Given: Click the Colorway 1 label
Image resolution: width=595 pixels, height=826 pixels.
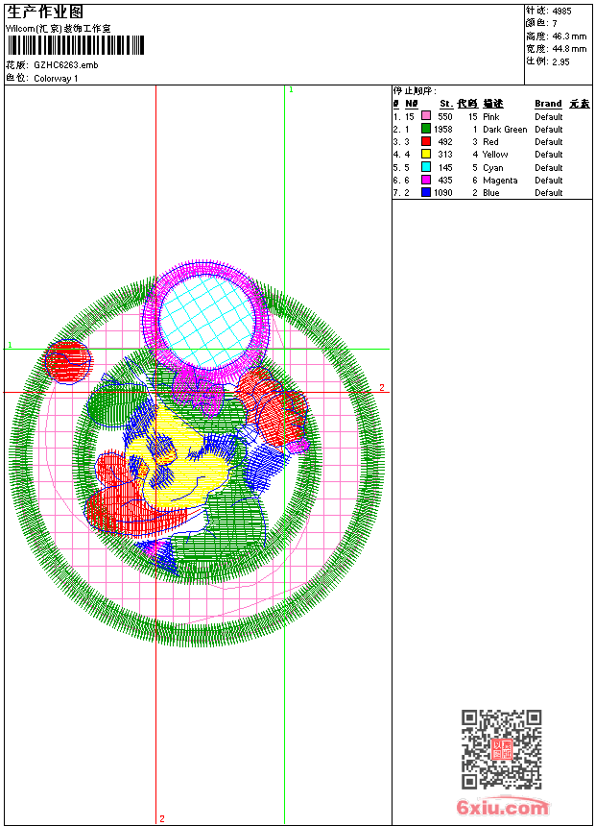Looking at the screenshot, I should (56, 78).
